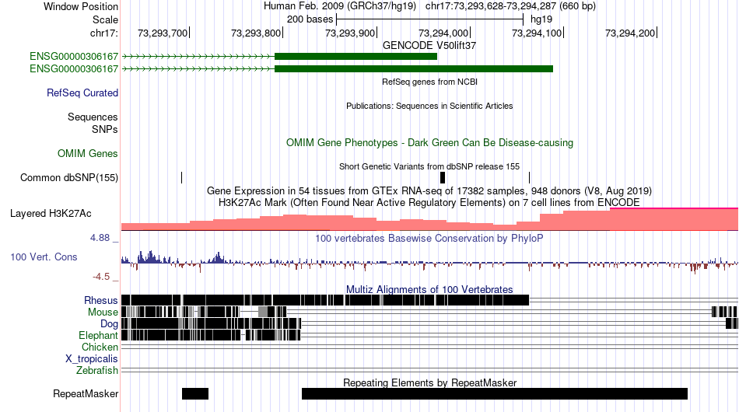Click the Mouse alignment block row
Image resolution: width=739 pixels, height=412 pixels.
tap(429, 312)
